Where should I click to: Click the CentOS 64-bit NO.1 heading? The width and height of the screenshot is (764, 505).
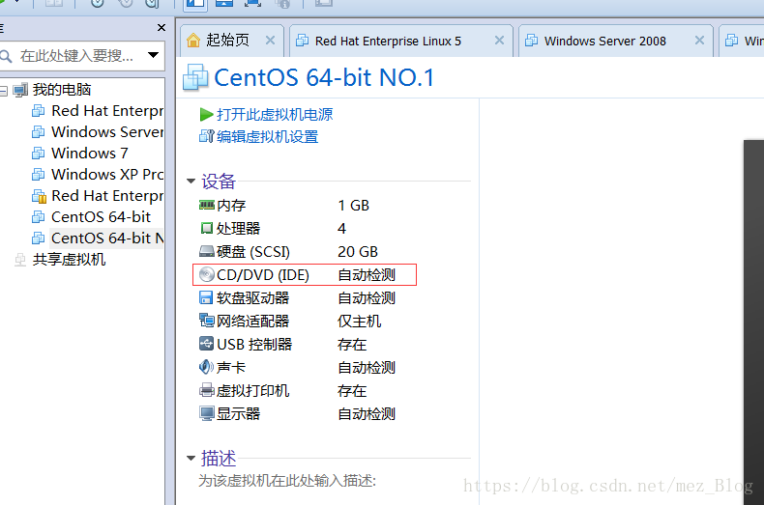click(x=324, y=78)
